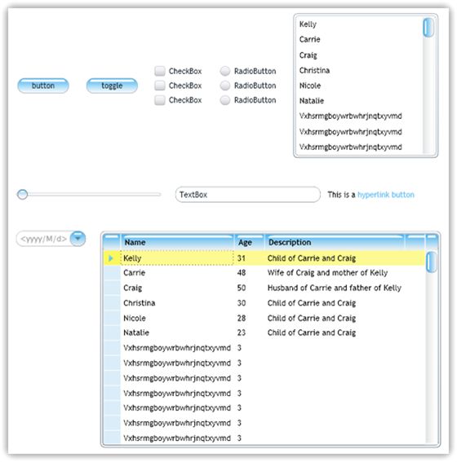457x462 pixels.
Task: Select the Craig name cell in the grid
Action: [x=177, y=288]
